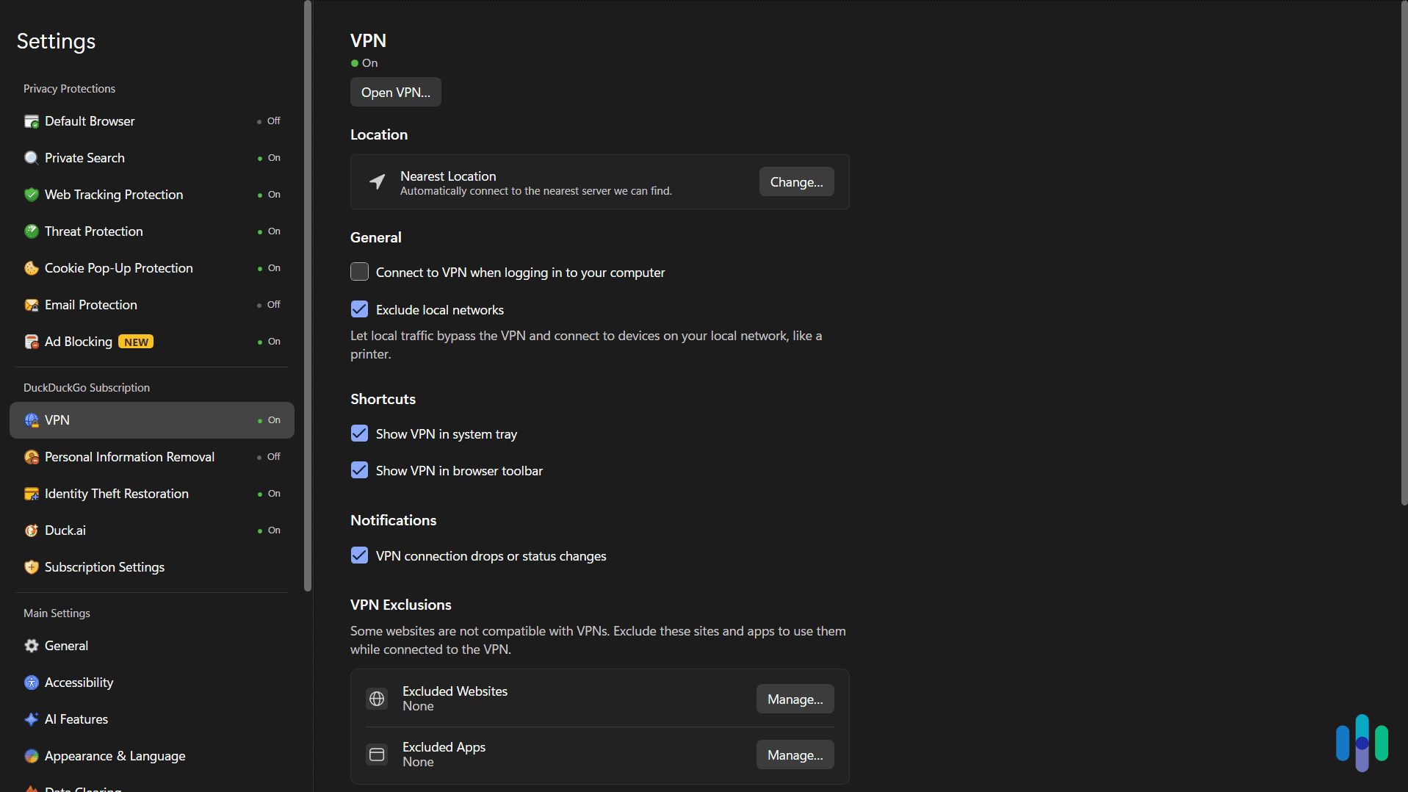Click the Default Browser icon in sidebar
1408x792 pixels.
(32, 121)
